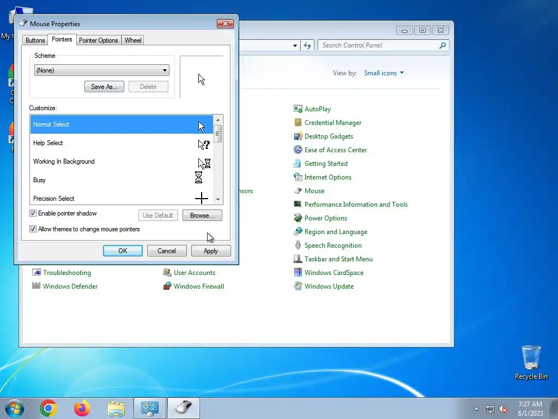
Task: Select the Precision Select pointer row
Action: coord(122,197)
